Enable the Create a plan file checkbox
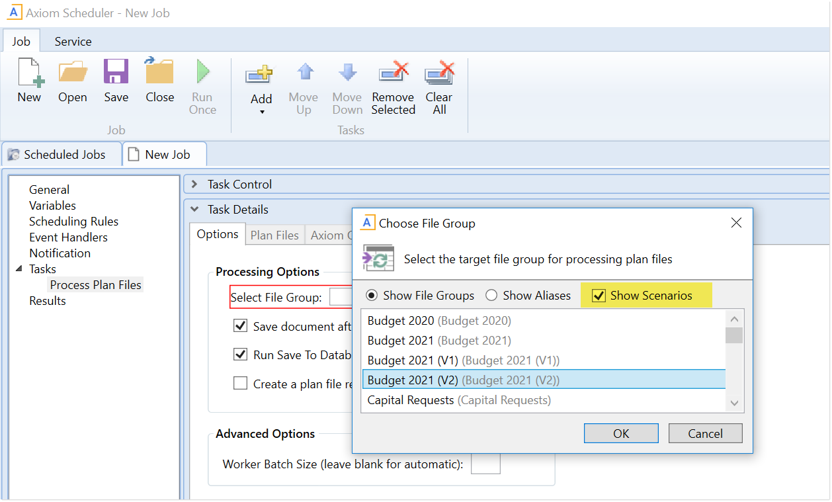This screenshot has height=502, width=832. (240, 384)
